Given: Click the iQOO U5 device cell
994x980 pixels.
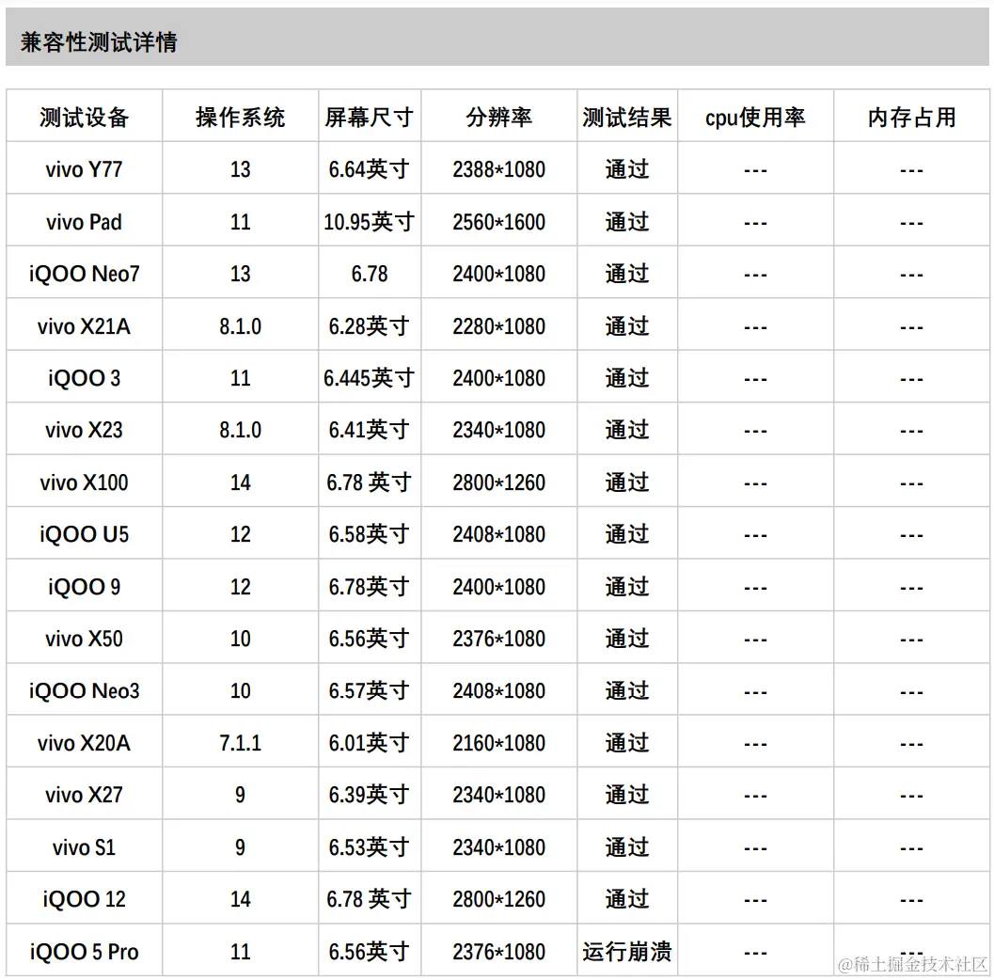Looking at the screenshot, I should coord(85,534).
